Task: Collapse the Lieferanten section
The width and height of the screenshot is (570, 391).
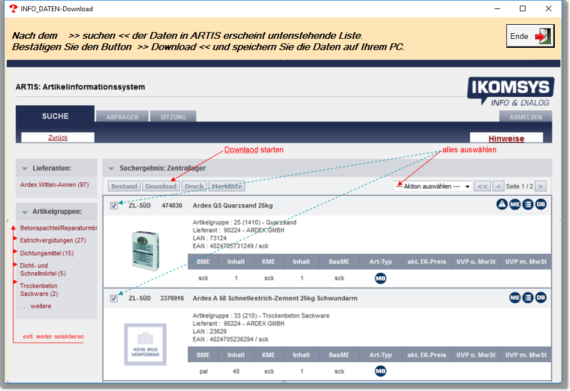Action: pos(25,168)
